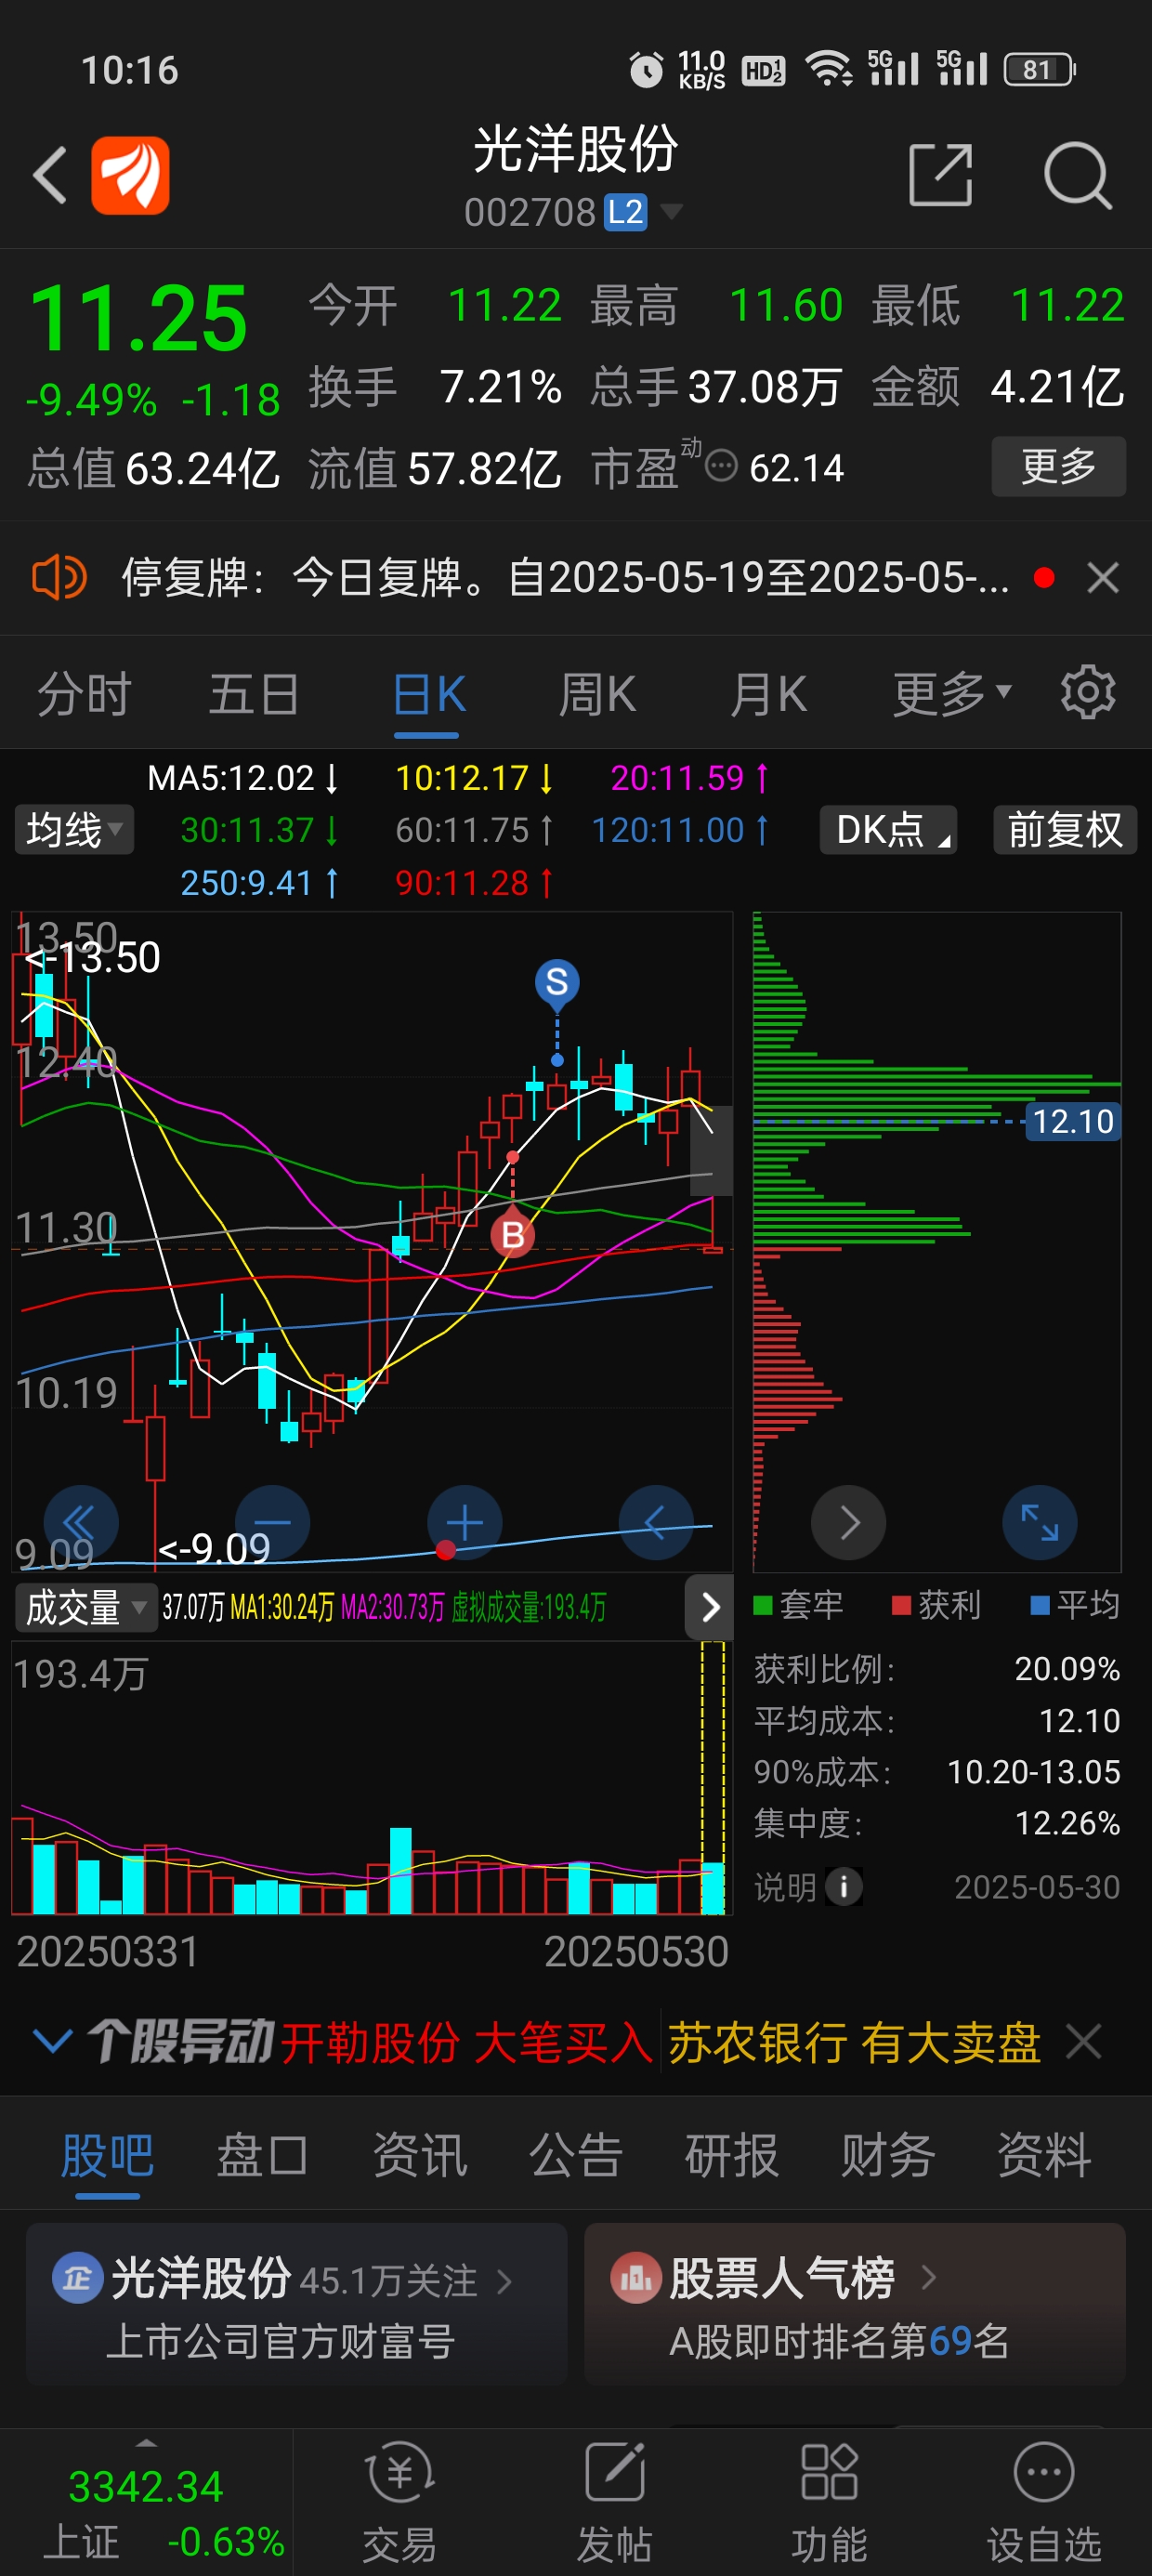This screenshot has height=2576, width=1152.
Task: Open 光洋股份 official 财富号 card
Action: [x=296, y=2306]
